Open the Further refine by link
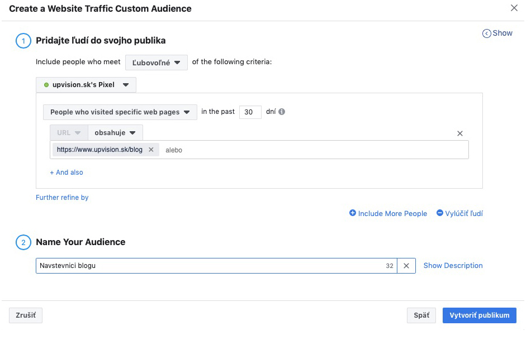 coord(62,198)
